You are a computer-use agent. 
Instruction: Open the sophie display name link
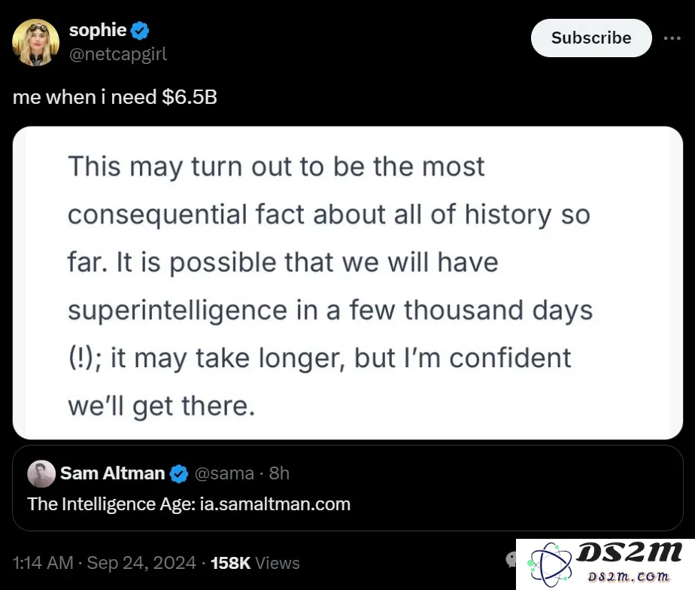pos(98,30)
